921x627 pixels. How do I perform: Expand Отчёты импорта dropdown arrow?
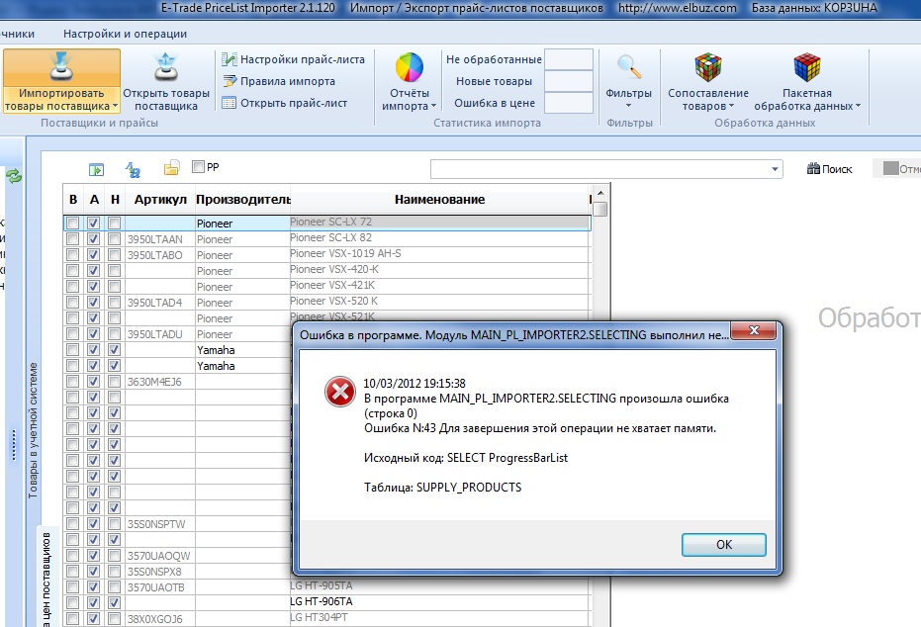[433, 106]
